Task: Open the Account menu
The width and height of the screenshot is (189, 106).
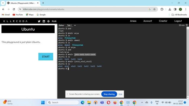Action: tap(148, 21)
